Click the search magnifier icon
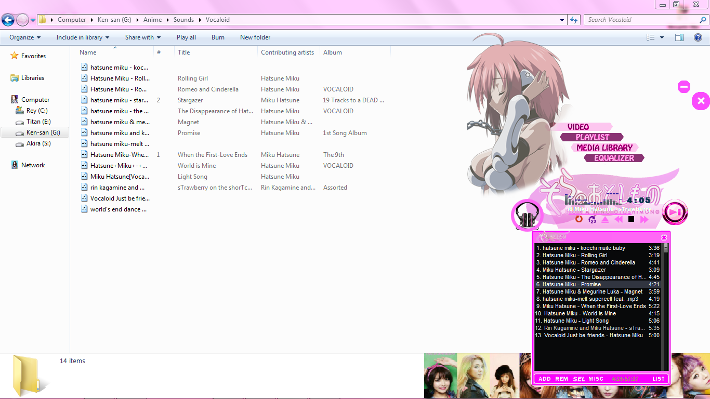The height and width of the screenshot is (399, 710). click(x=703, y=20)
